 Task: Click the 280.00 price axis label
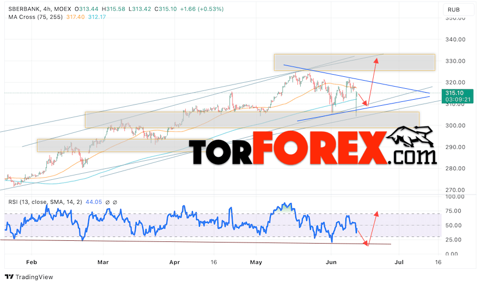coord(455,168)
